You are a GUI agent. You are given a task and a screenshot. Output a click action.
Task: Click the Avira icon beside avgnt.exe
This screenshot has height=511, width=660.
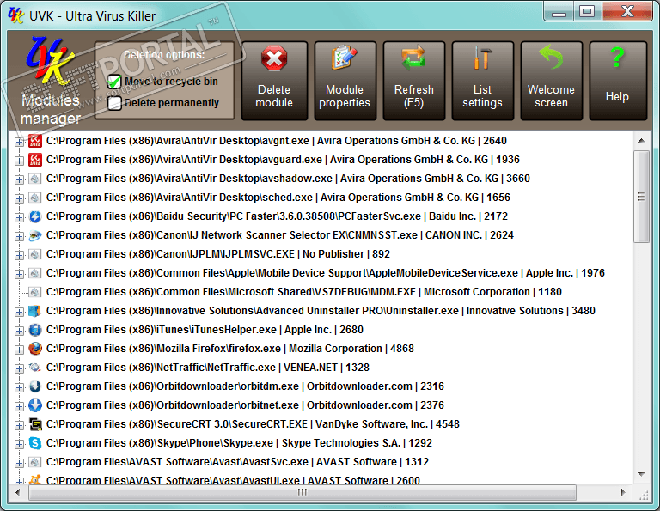coord(35,141)
